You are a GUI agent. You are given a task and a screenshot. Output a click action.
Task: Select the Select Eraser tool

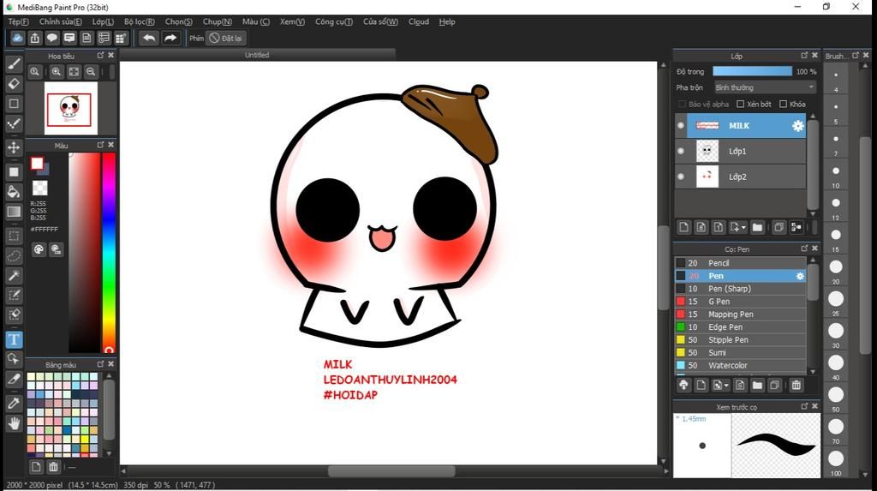click(x=14, y=314)
